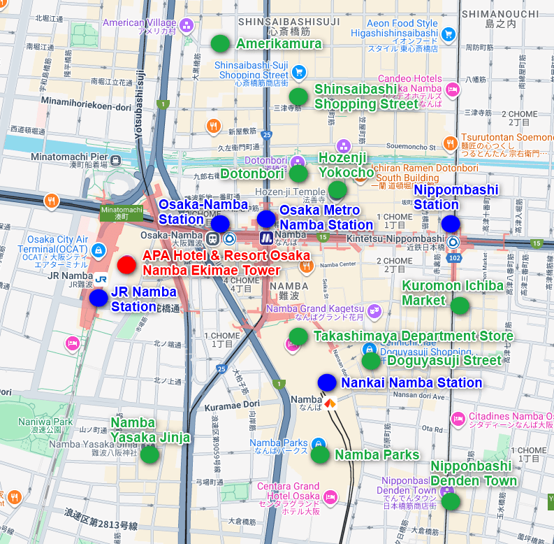Select the green Hozenji Yokocho marker dot

(337, 189)
